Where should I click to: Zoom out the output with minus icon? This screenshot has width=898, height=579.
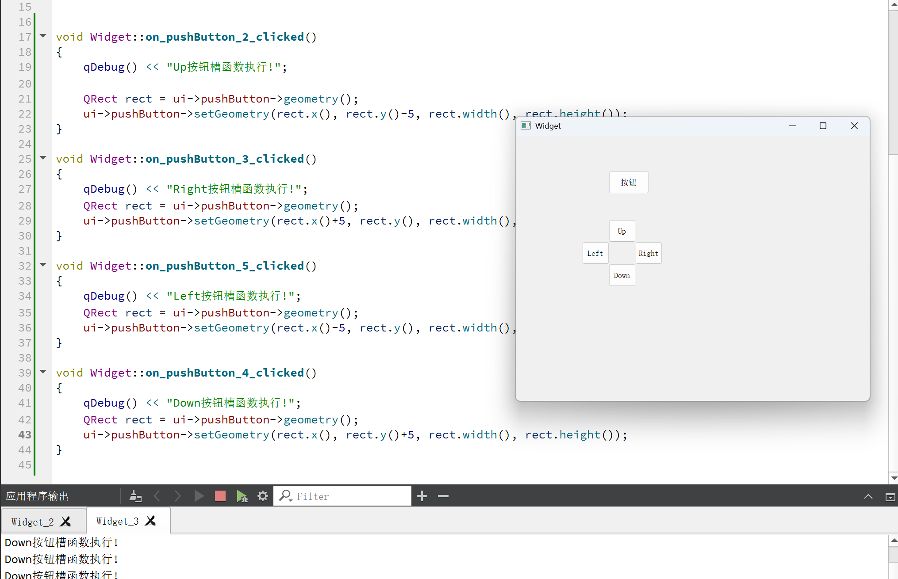point(443,496)
